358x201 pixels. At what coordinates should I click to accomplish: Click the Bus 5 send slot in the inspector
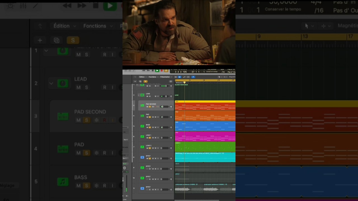(x=125, y=140)
